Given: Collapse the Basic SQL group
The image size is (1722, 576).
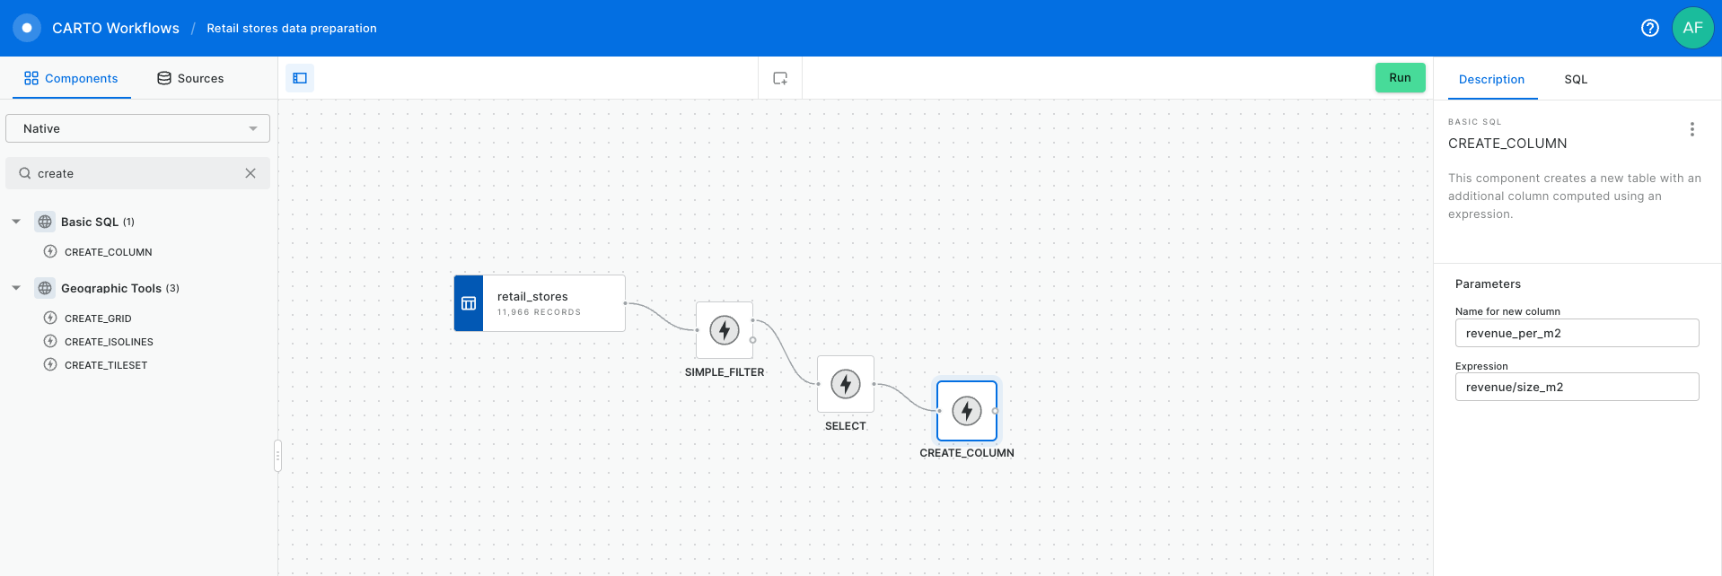Looking at the screenshot, I should [16, 222].
